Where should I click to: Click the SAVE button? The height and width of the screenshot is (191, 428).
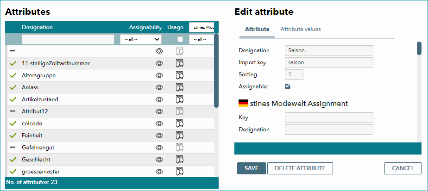(x=252, y=168)
